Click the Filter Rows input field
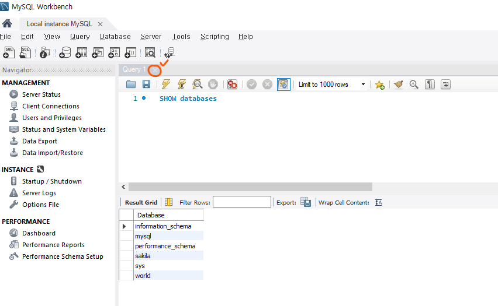This screenshot has height=306, width=498. click(x=242, y=202)
